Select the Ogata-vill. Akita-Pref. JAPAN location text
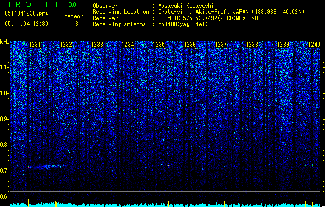326x207 pixels. point(231,12)
